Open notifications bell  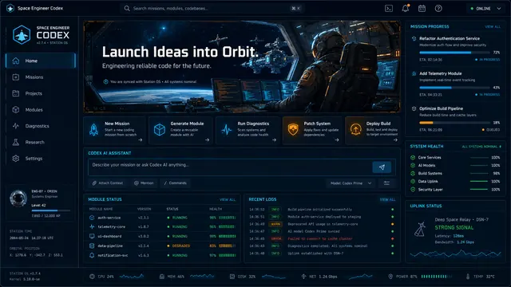point(405,9)
